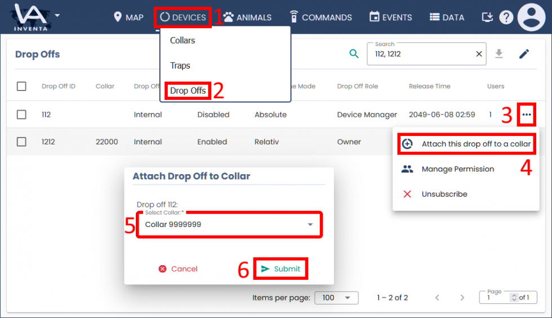The image size is (552, 318).
Task: Clear search text with the X icon
Action: pos(479,54)
